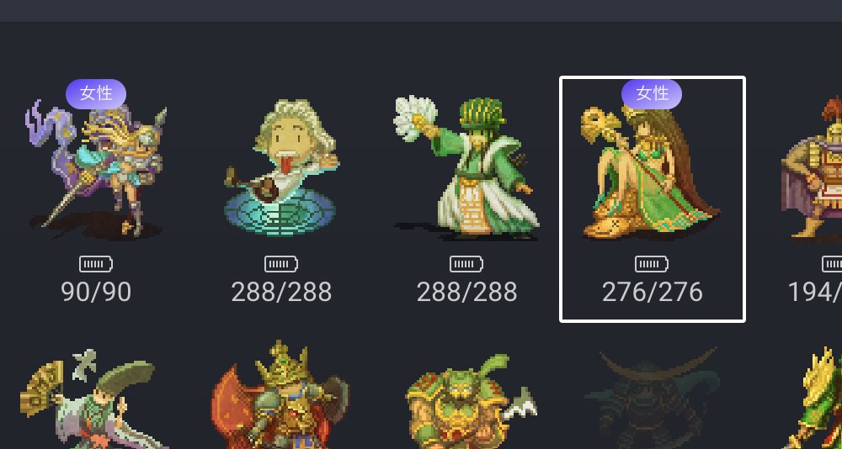This screenshot has width=842, height=449.
Task: Click battery icon under green-robed strategist
Action: pos(466,264)
